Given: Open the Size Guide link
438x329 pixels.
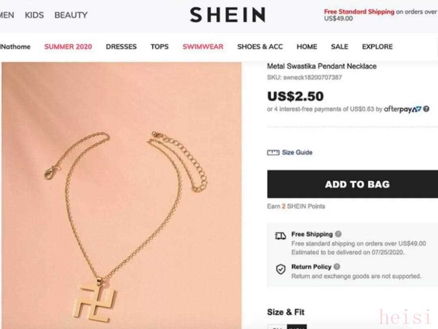Looking at the screenshot, I should [x=297, y=152].
